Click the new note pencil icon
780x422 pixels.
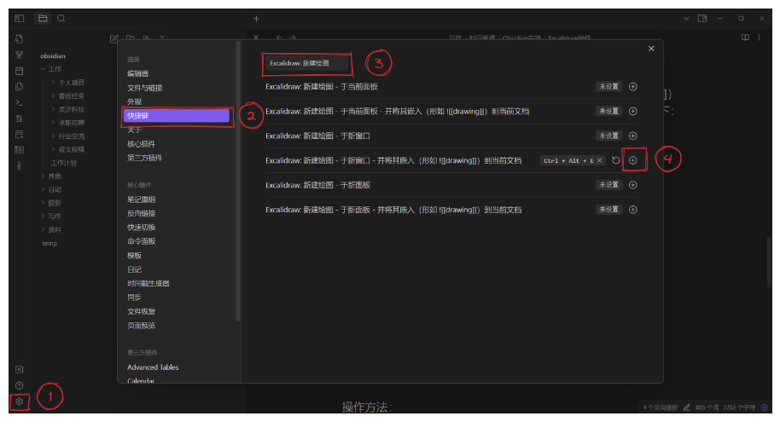coord(114,38)
